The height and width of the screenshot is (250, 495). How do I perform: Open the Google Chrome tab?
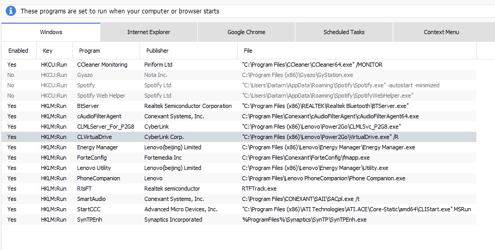pos(246,32)
